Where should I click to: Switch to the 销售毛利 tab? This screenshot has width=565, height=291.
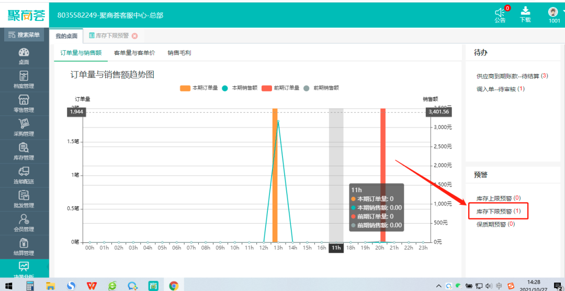[x=179, y=53]
